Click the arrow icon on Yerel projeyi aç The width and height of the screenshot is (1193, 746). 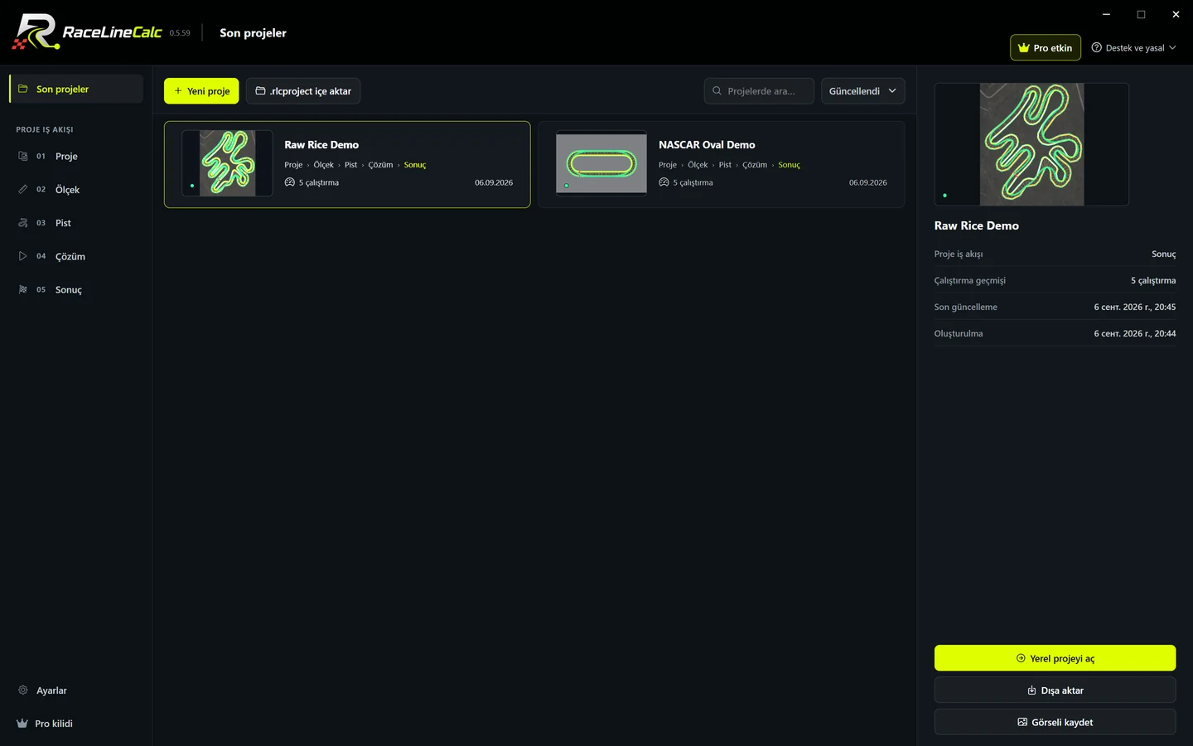1021,658
